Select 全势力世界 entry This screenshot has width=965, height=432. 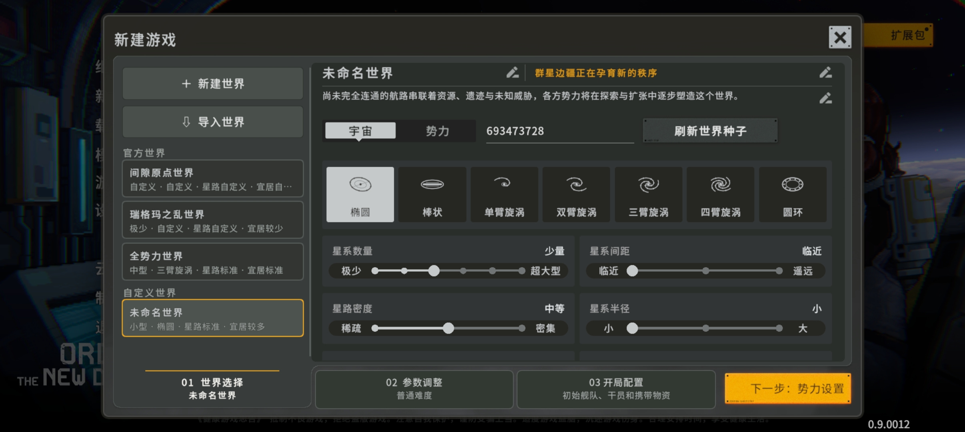click(212, 262)
